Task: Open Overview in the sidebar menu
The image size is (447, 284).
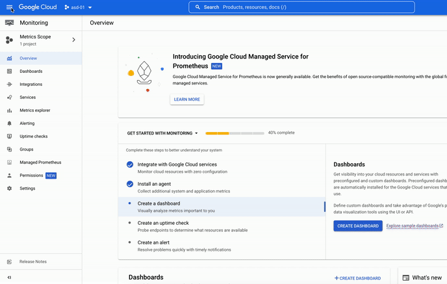Action: click(x=41, y=58)
